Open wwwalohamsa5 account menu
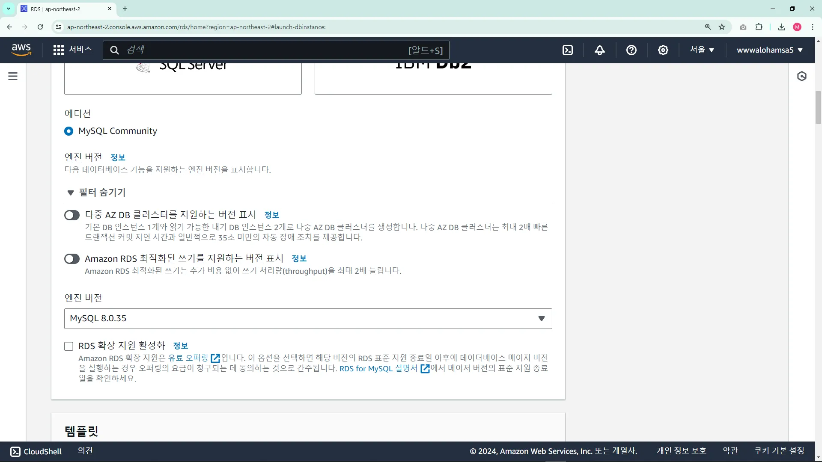Viewport: 822px width, 462px height. point(769,50)
